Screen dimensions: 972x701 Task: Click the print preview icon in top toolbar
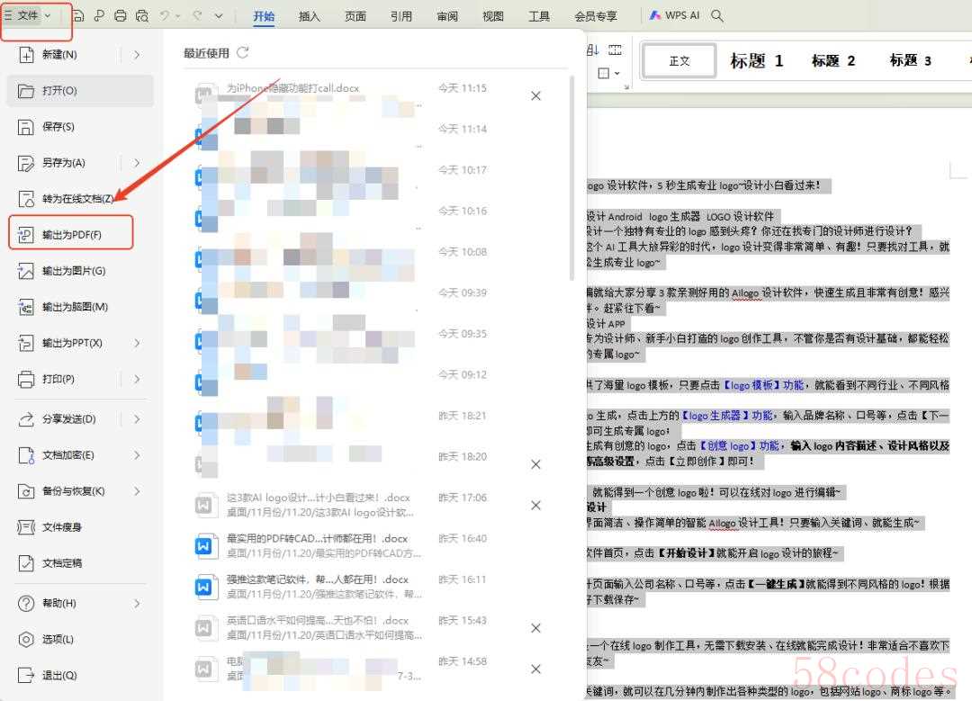(142, 15)
